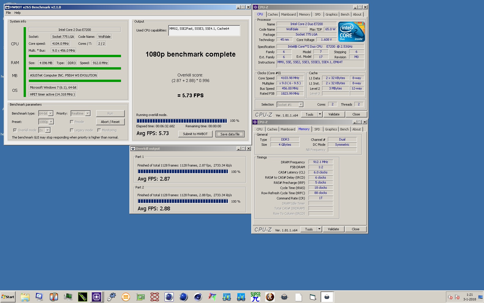Click the volume muted tray icon

point(450,297)
